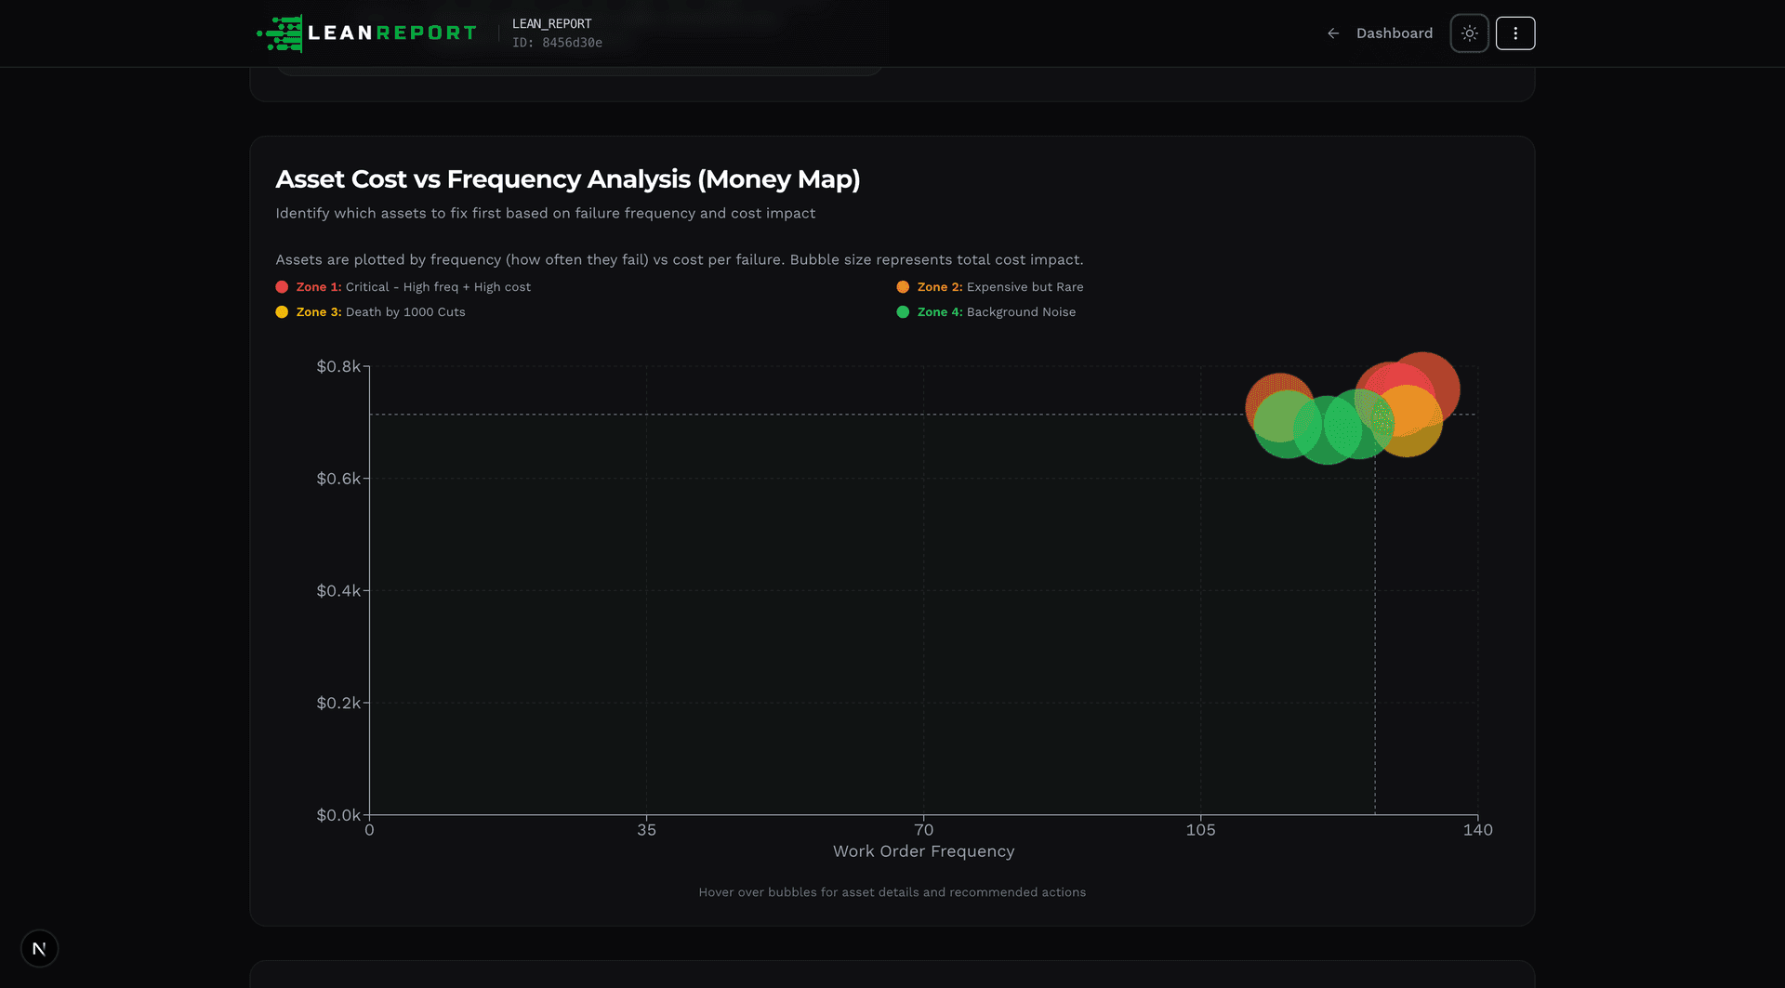The width and height of the screenshot is (1785, 988).
Task: Click the Zone 3 yellow legend dot
Action: 282,311
